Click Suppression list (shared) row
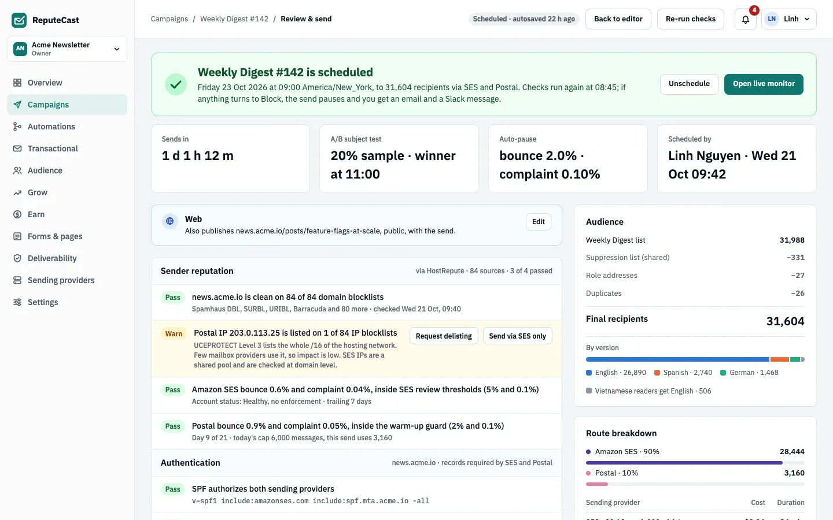Screen dimensions: 833x520 (x=695, y=258)
